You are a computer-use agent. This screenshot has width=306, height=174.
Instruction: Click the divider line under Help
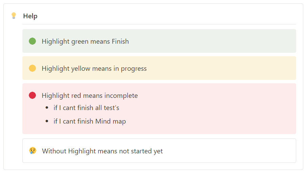coord(159,24)
